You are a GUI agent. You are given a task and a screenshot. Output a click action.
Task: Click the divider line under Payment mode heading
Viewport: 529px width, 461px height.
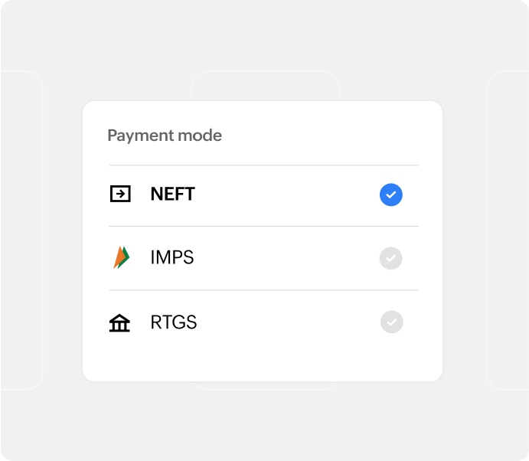pyautogui.click(x=263, y=165)
